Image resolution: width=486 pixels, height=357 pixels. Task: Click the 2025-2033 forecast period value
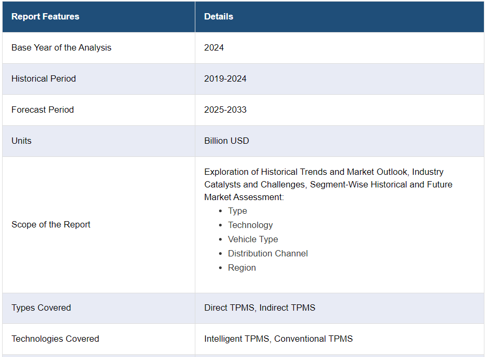tap(225, 110)
